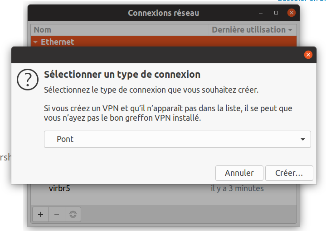Close the Connexions réseau window

(292, 13)
